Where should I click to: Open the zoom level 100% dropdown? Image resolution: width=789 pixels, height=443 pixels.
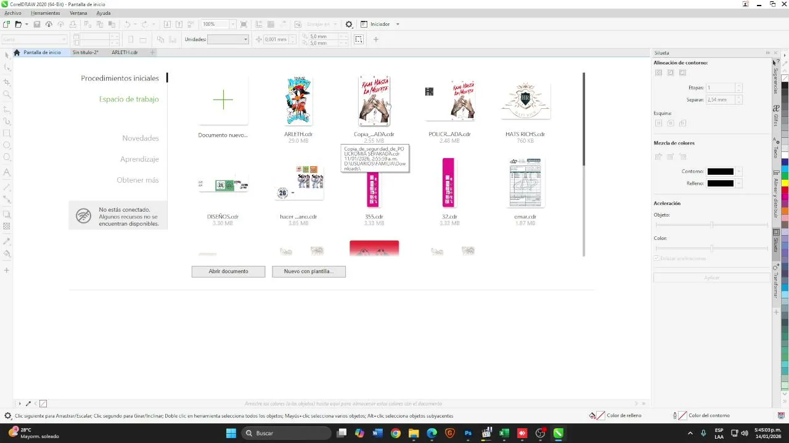click(232, 25)
